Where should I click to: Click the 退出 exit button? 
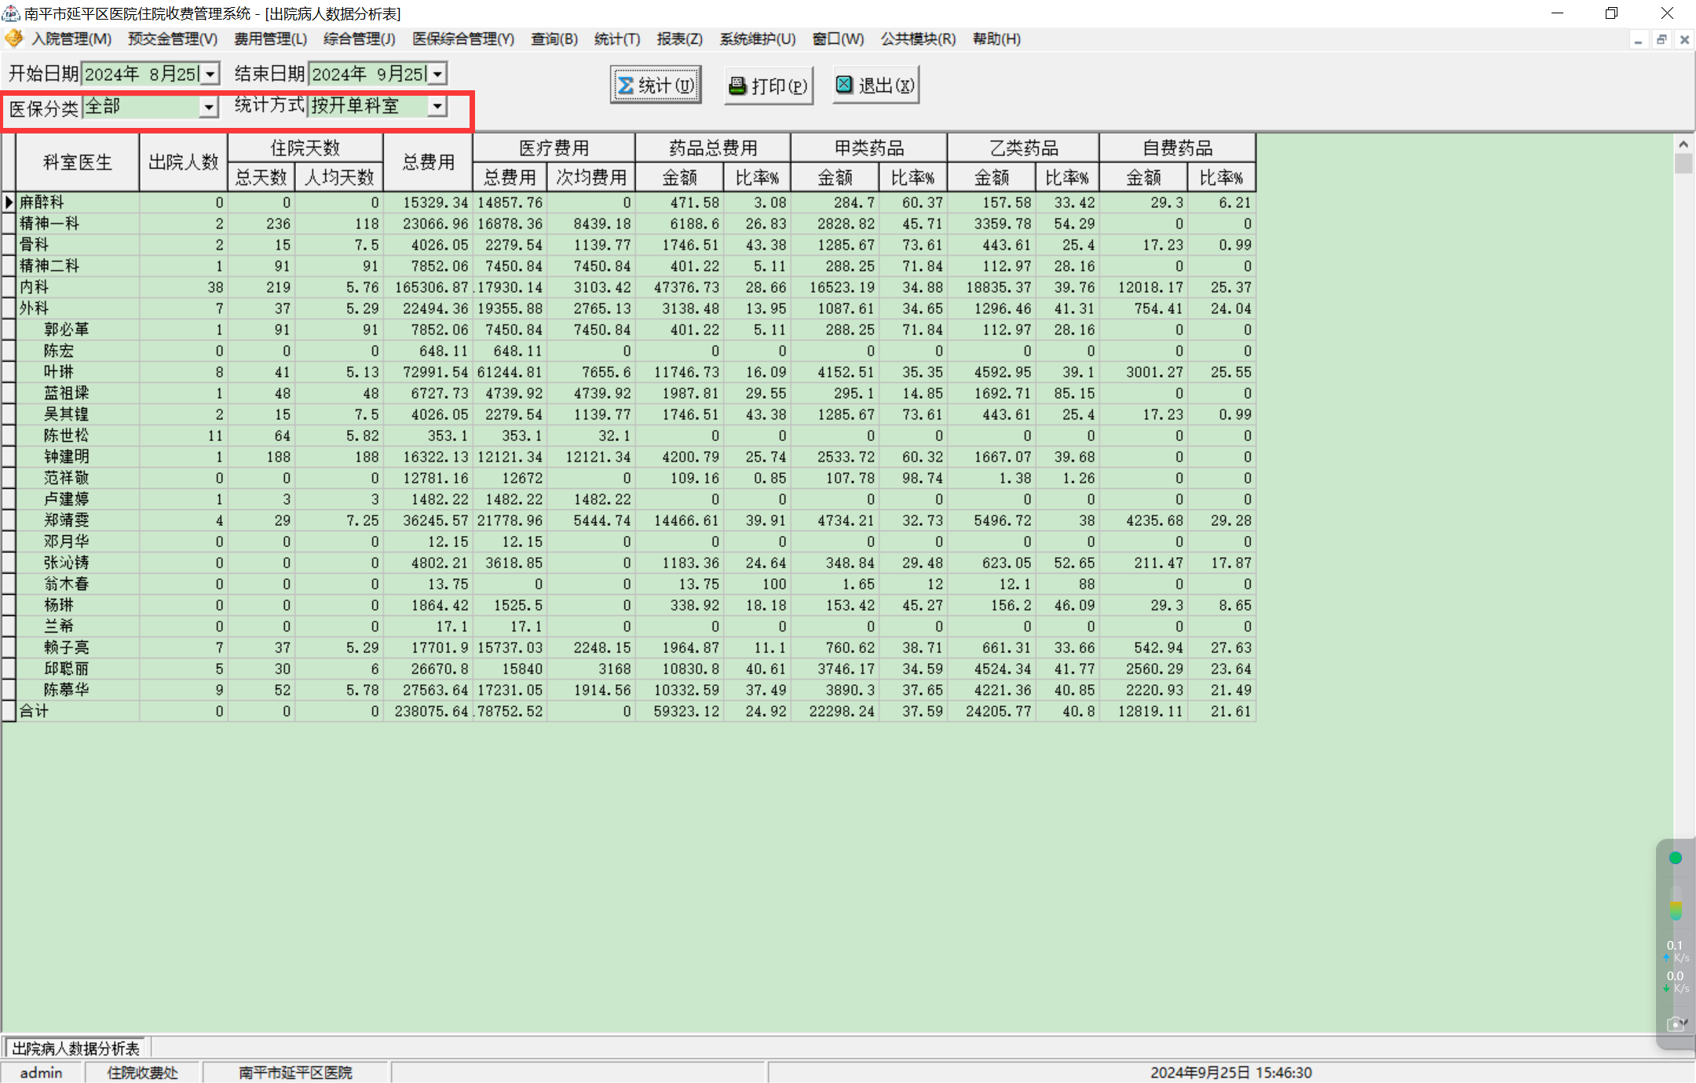point(875,85)
